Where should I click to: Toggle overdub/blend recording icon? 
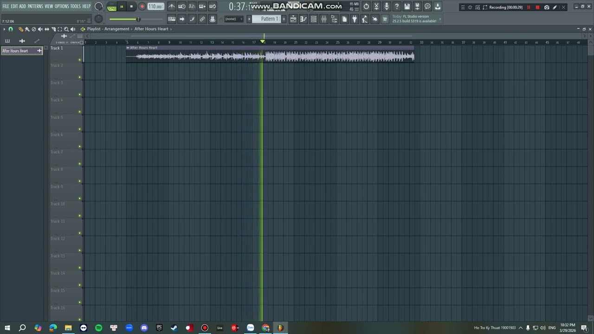(202, 6)
